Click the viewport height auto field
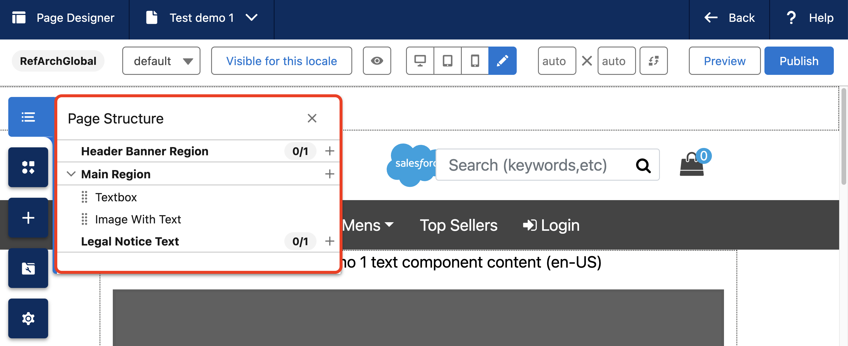The image size is (848, 346). pos(617,61)
